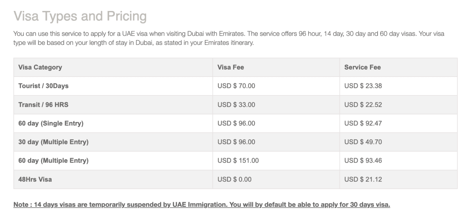The width and height of the screenshot is (470, 215).
Task: Select the Service Fee column header
Action: click(362, 67)
